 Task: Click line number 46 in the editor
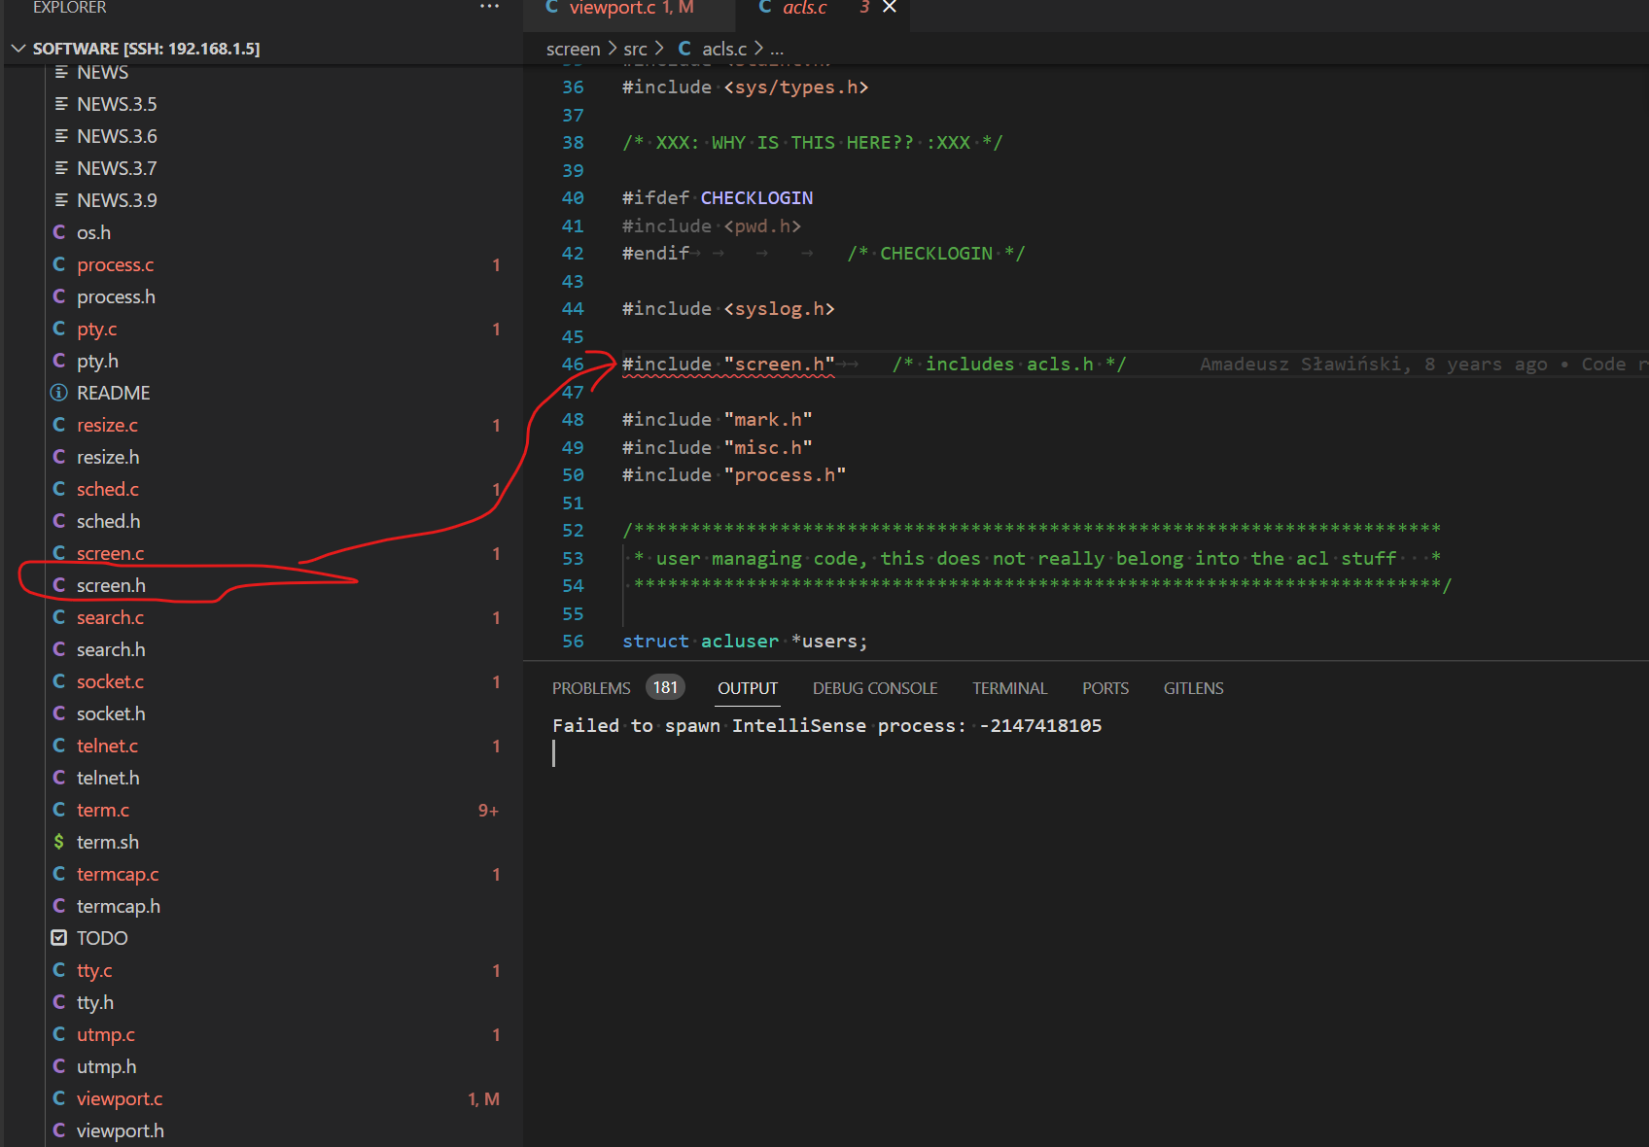tap(574, 364)
